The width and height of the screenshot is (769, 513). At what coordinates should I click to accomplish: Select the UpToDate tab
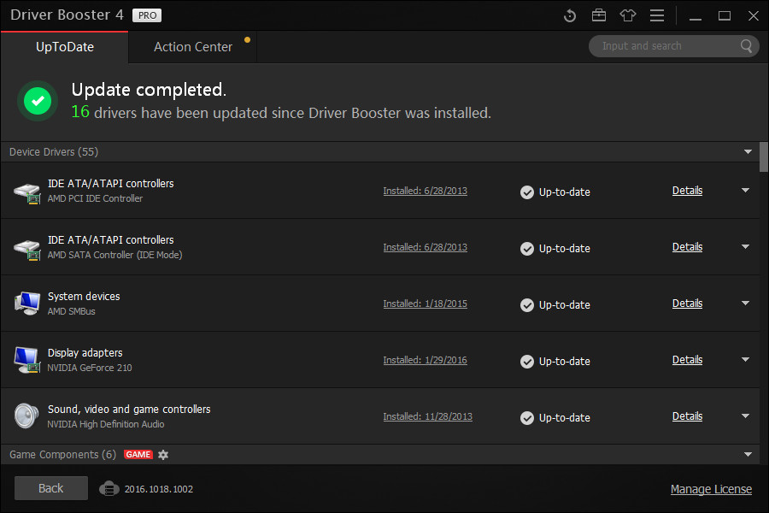tap(64, 47)
